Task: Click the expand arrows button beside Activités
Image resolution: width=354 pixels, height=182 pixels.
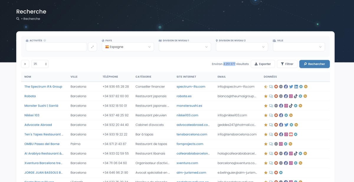Action: 92,47
